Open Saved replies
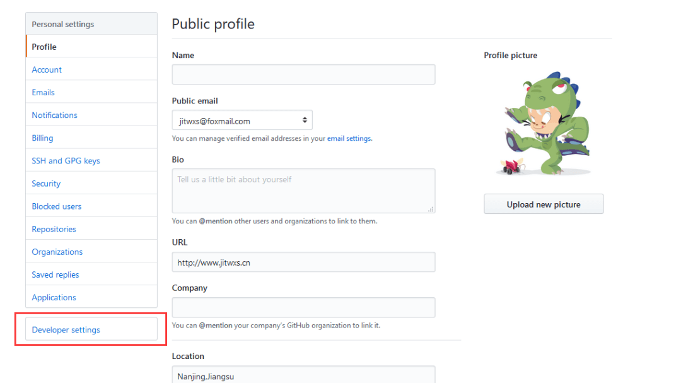Image resolution: width=681 pixels, height=383 pixels. pyautogui.click(x=55, y=274)
